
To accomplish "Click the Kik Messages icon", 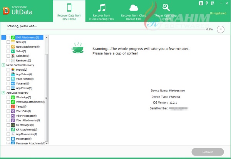I will pos(13,125).
